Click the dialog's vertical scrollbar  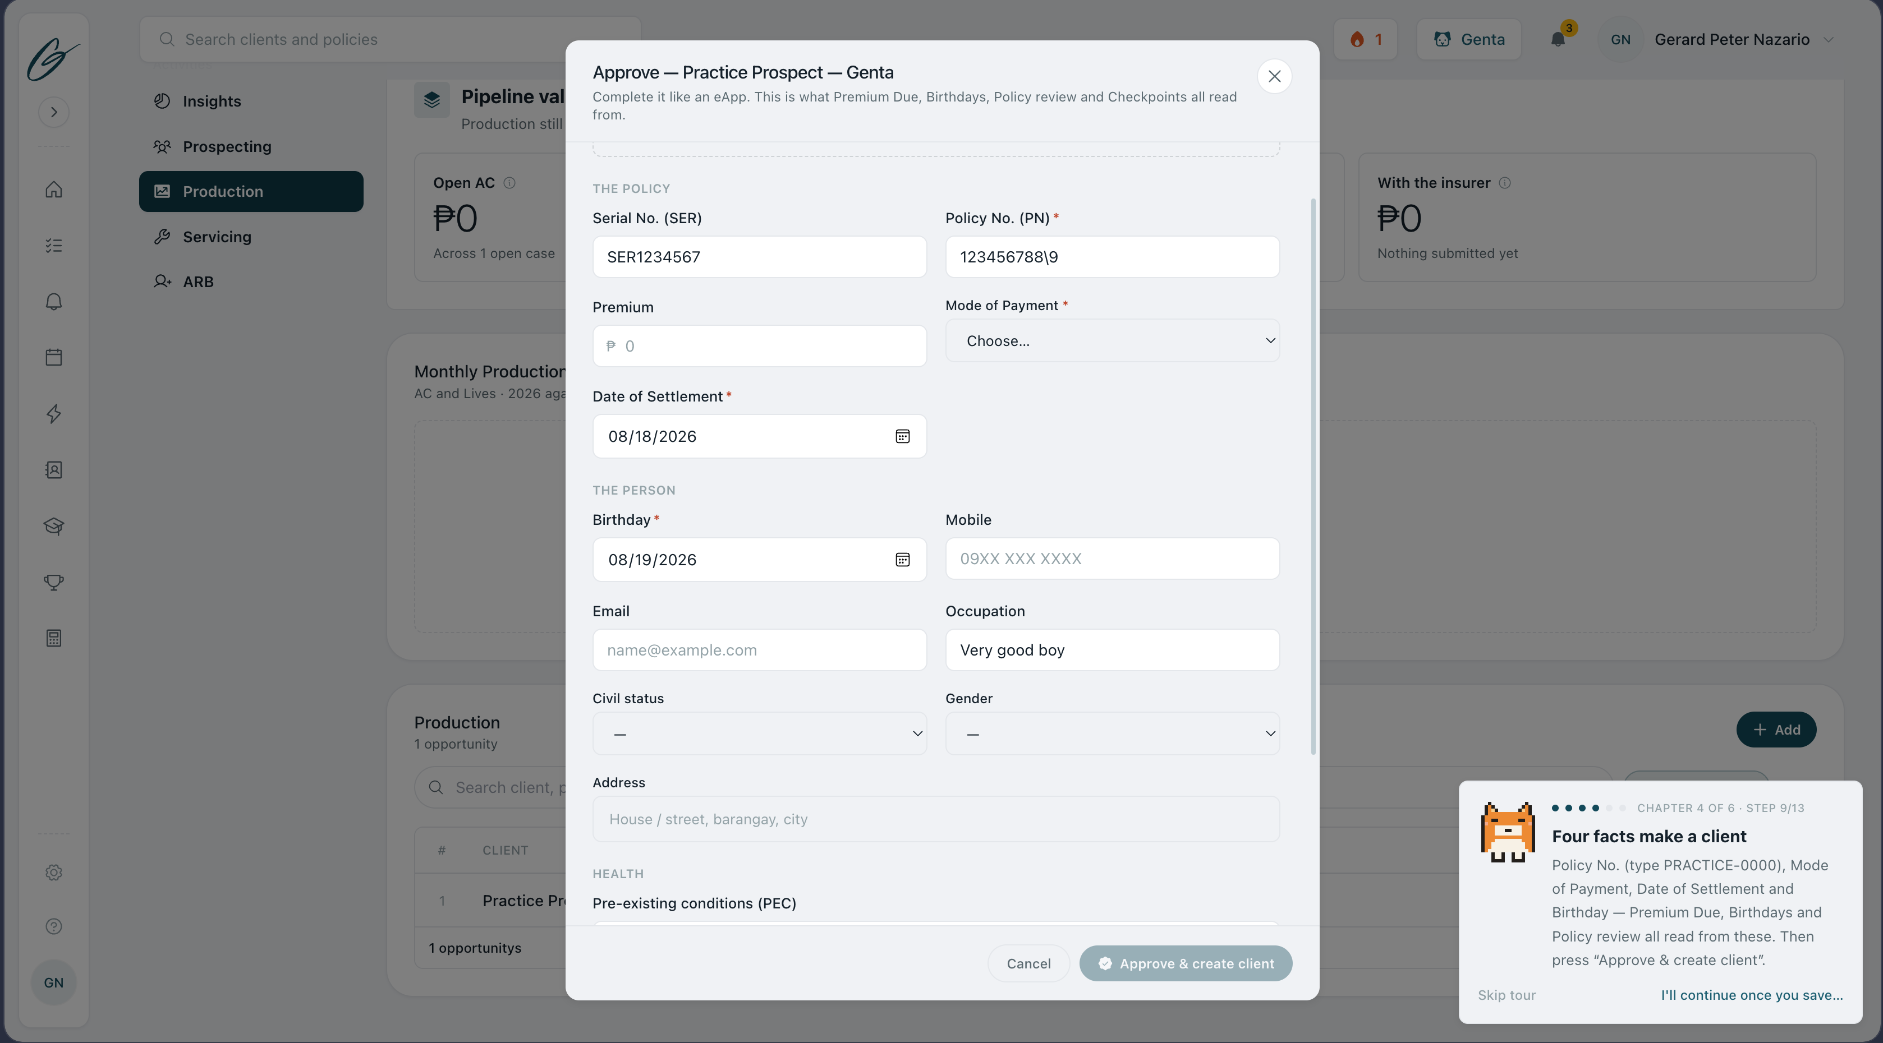[1313, 476]
